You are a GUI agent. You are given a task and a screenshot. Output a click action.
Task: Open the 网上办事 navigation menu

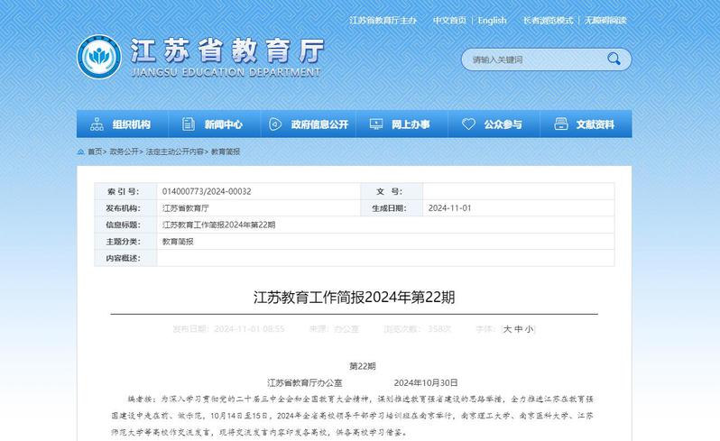click(411, 124)
